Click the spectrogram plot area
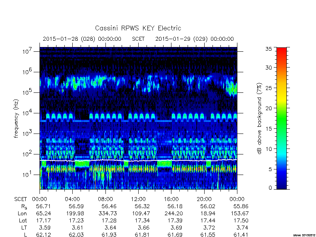Screen dimensions: 316x237 (x=138, y=118)
